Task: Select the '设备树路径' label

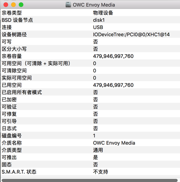Action: point(14,35)
